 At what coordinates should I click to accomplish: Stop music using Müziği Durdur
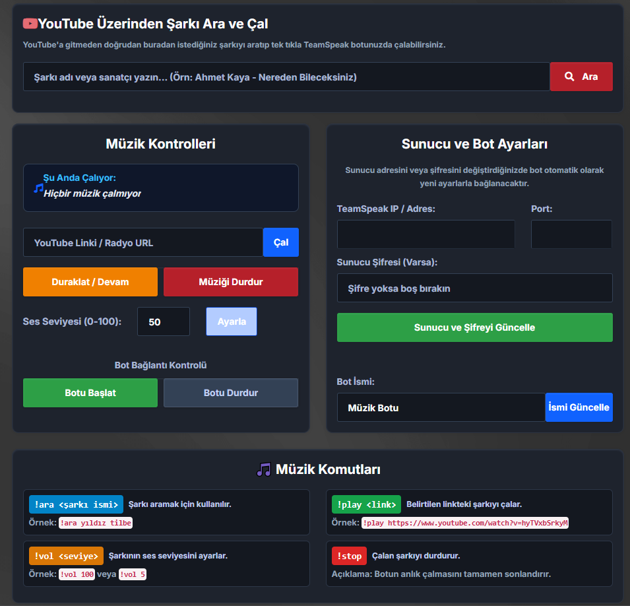point(231,282)
